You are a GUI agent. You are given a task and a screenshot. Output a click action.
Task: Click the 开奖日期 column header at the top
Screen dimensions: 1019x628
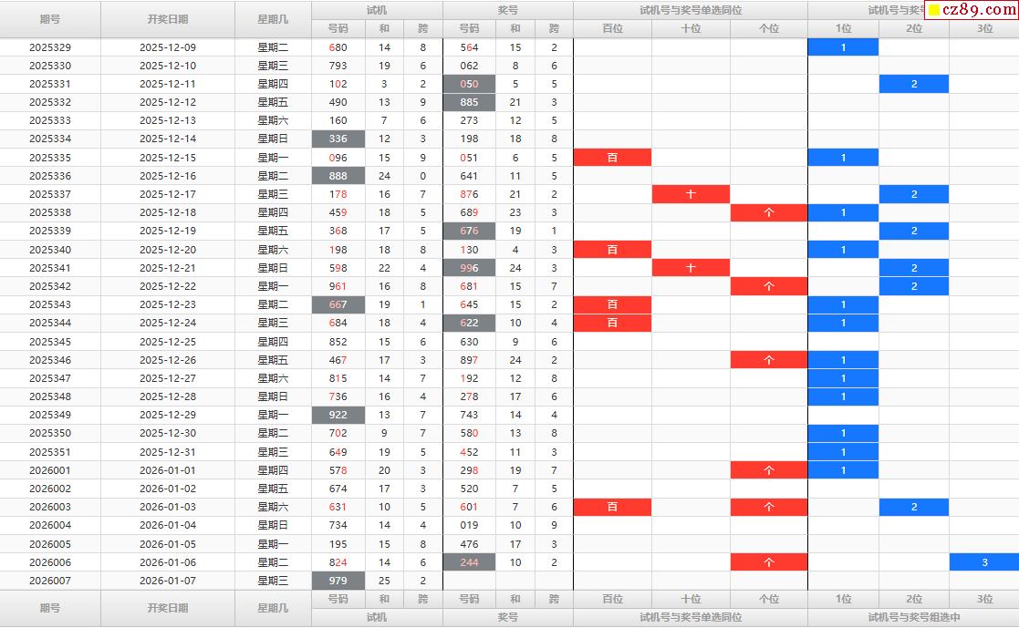point(167,19)
